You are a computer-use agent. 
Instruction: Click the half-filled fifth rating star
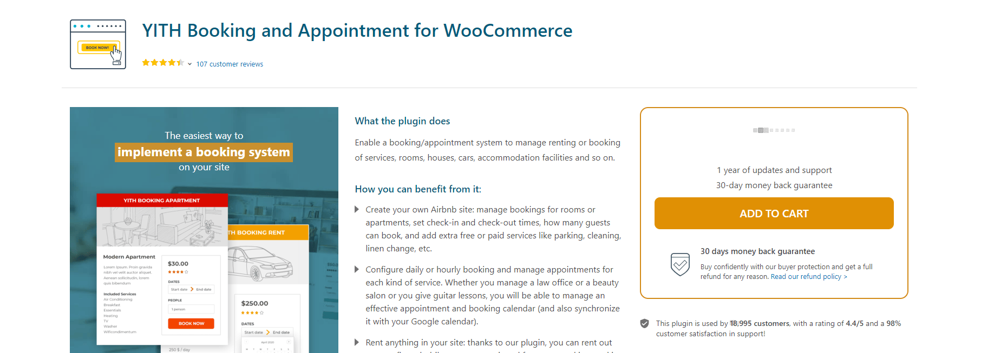179,63
